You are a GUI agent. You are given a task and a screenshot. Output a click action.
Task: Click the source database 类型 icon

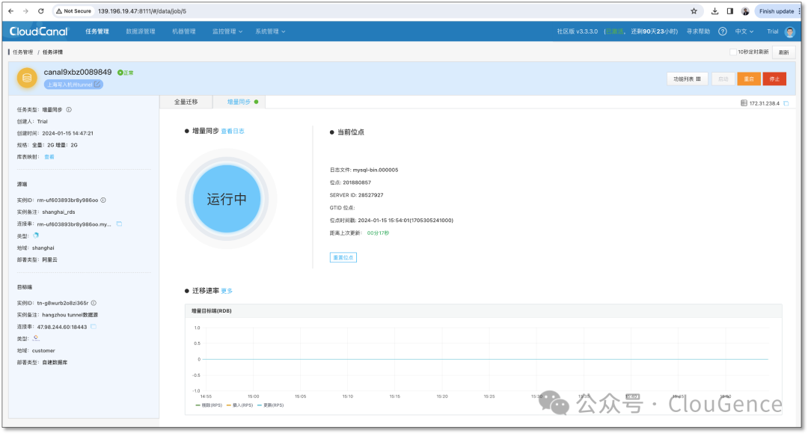(x=36, y=236)
